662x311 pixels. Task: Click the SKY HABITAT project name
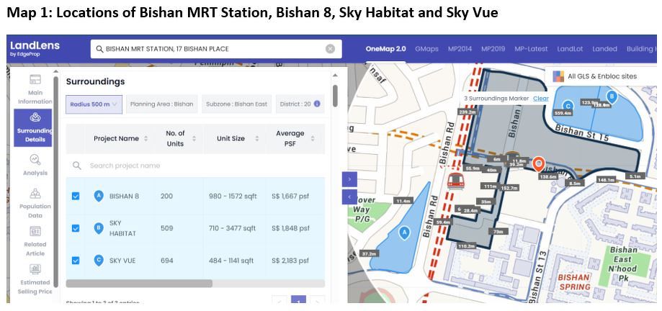[122, 228]
